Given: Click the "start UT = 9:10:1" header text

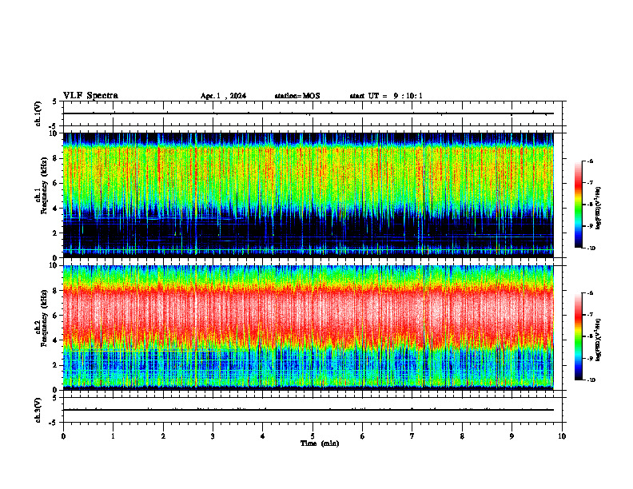Looking at the screenshot, I should 386,96.
